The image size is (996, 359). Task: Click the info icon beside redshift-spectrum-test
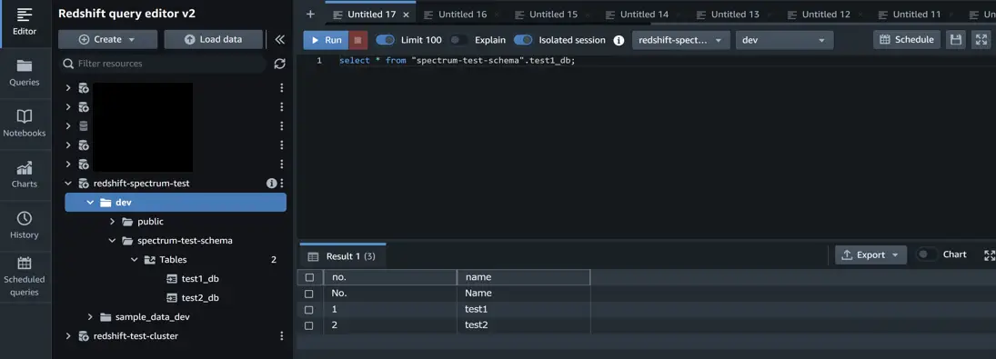click(x=271, y=184)
